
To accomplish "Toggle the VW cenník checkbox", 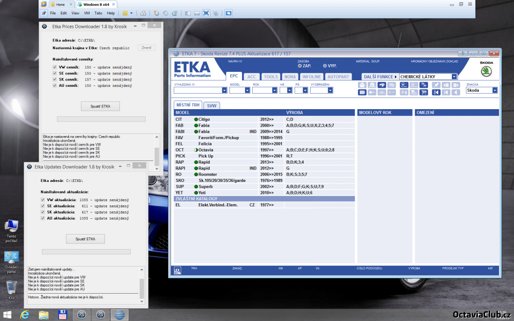I will click(54, 67).
